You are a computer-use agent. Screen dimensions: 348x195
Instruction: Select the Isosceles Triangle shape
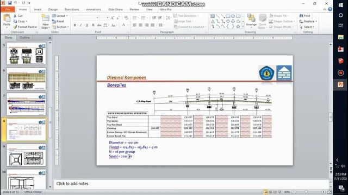tap(213, 22)
